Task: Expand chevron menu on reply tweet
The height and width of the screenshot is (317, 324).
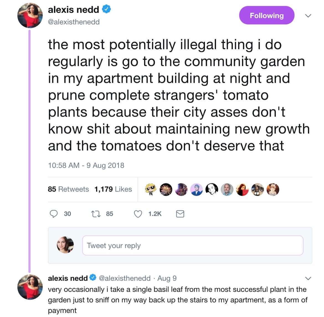Action: point(308,278)
